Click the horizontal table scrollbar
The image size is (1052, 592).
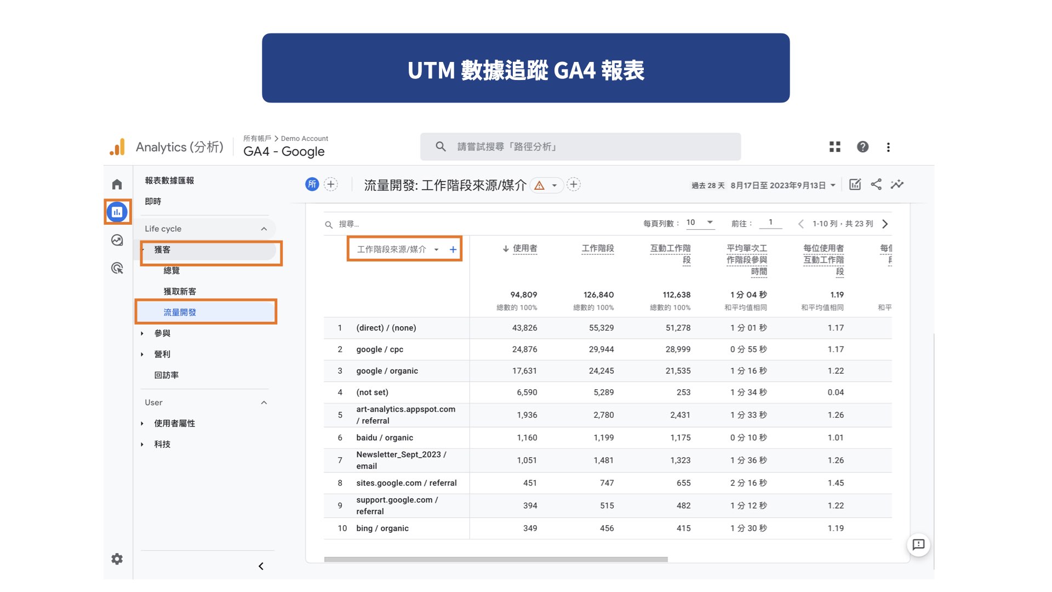tap(496, 560)
